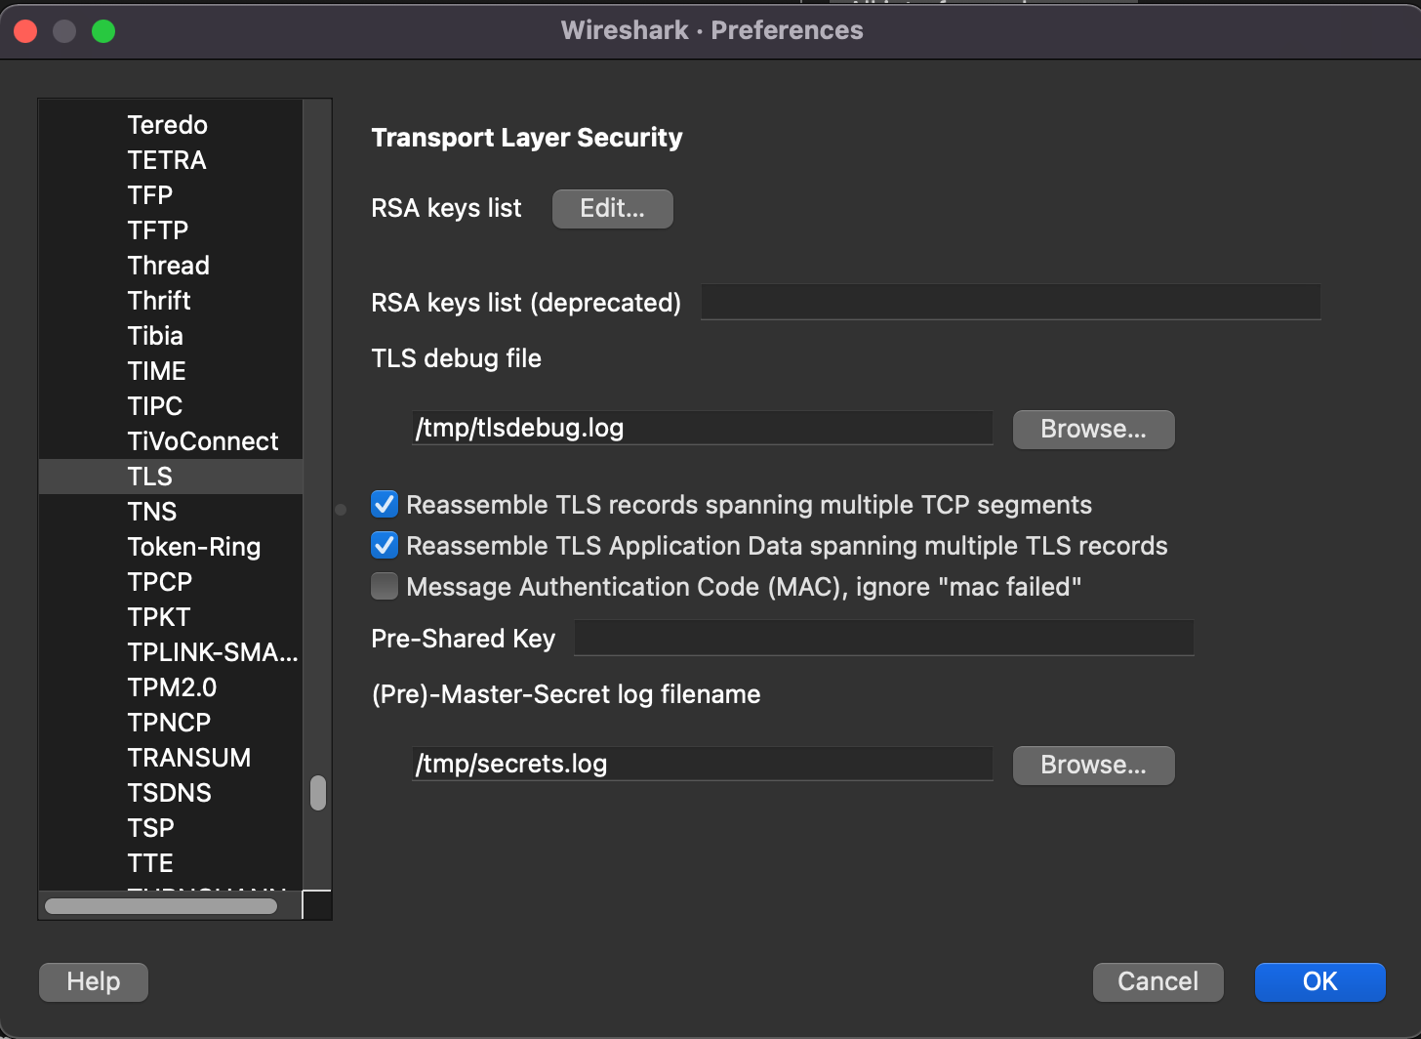
Task: Select TPLINK-SMA... protocol entry
Action: pyautogui.click(x=171, y=652)
